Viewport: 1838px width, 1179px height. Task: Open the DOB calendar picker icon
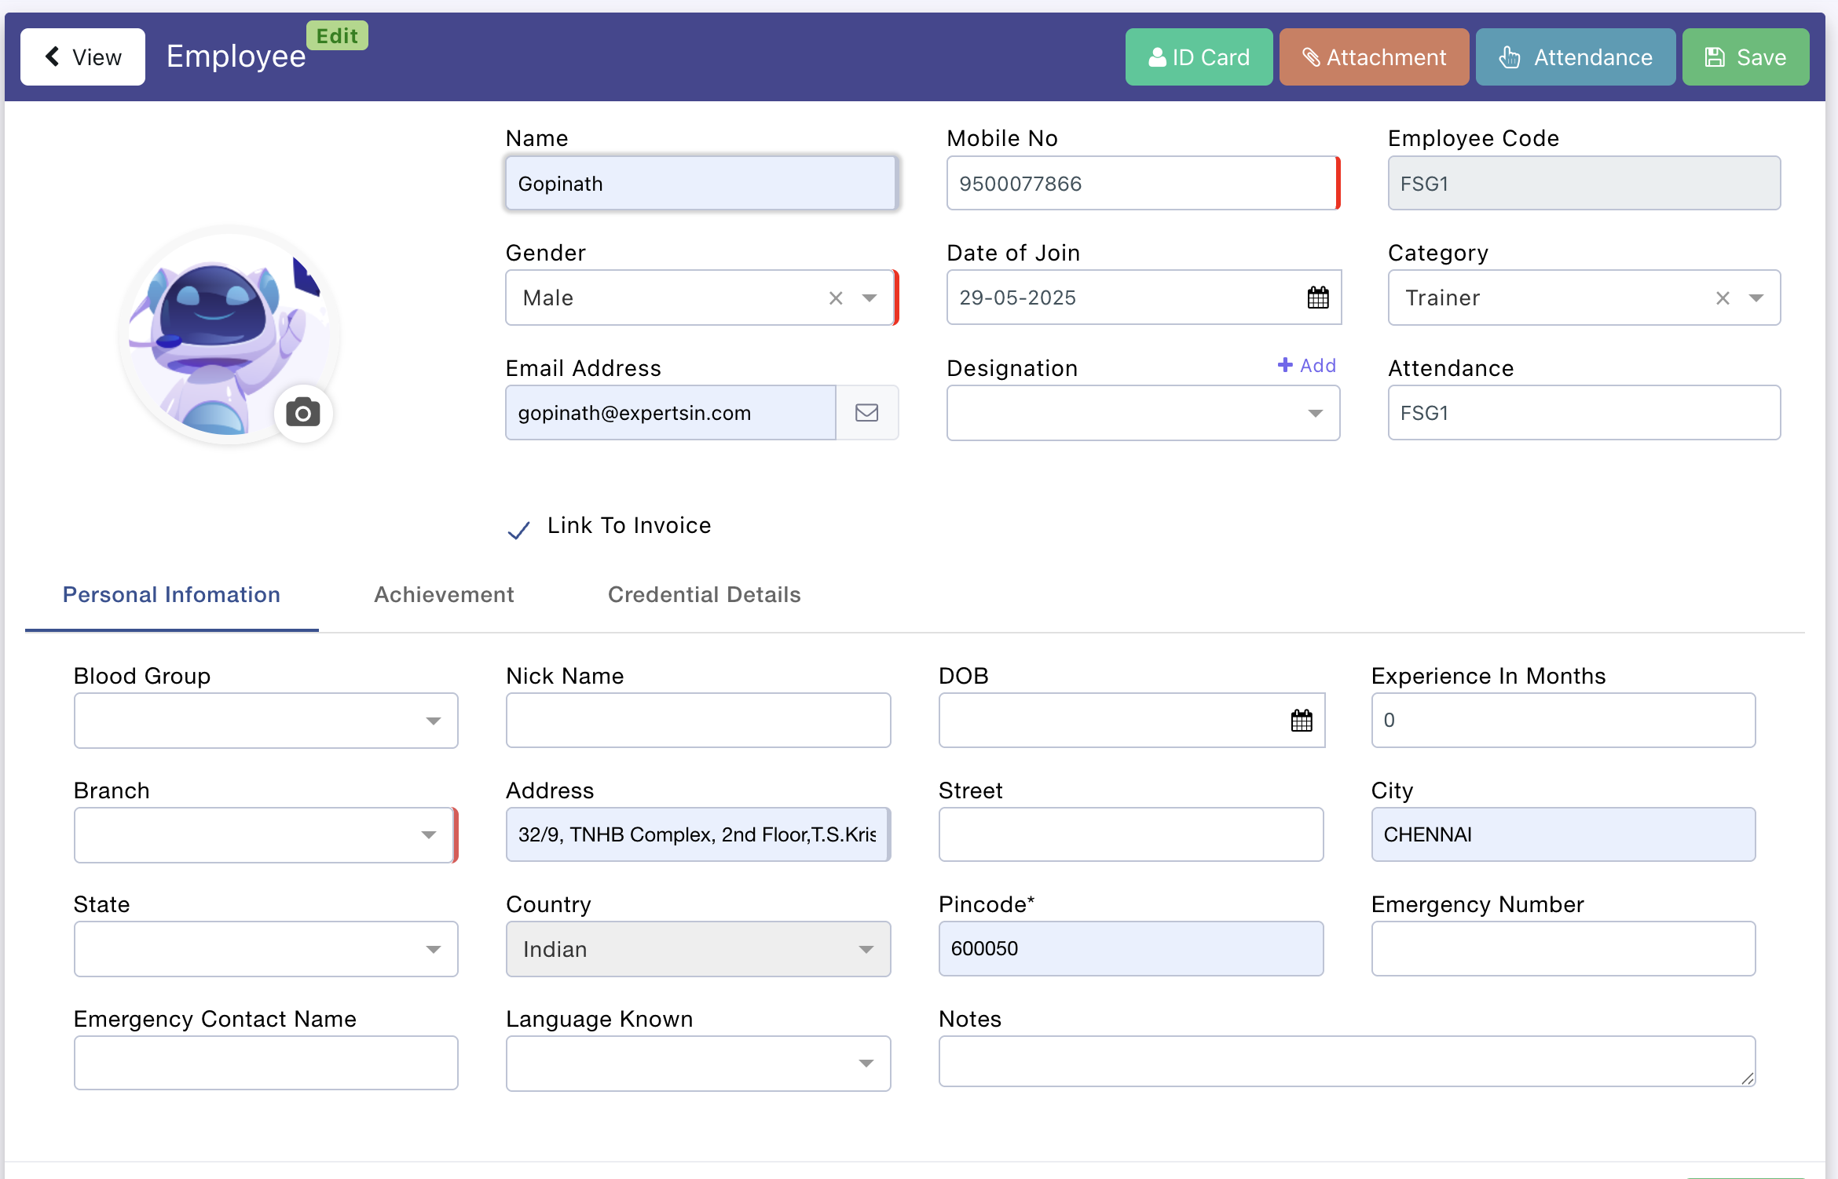pos(1302,721)
